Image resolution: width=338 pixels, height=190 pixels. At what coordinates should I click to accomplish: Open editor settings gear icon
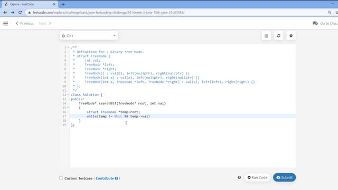click(291, 36)
